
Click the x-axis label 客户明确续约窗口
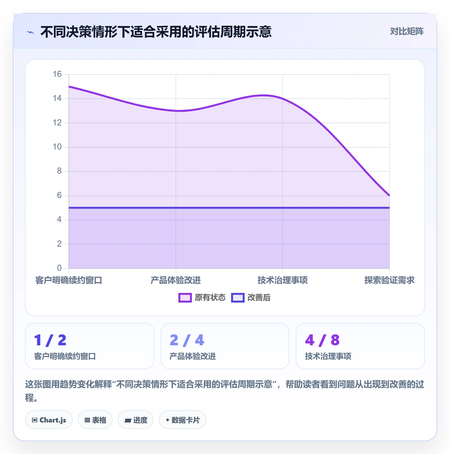(x=69, y=280)
